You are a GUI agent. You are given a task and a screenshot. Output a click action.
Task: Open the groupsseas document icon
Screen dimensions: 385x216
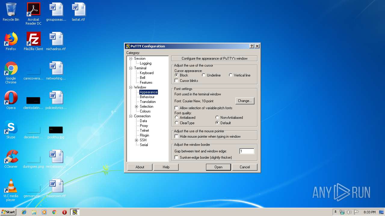pyautogui.click(x=56, y=12)
